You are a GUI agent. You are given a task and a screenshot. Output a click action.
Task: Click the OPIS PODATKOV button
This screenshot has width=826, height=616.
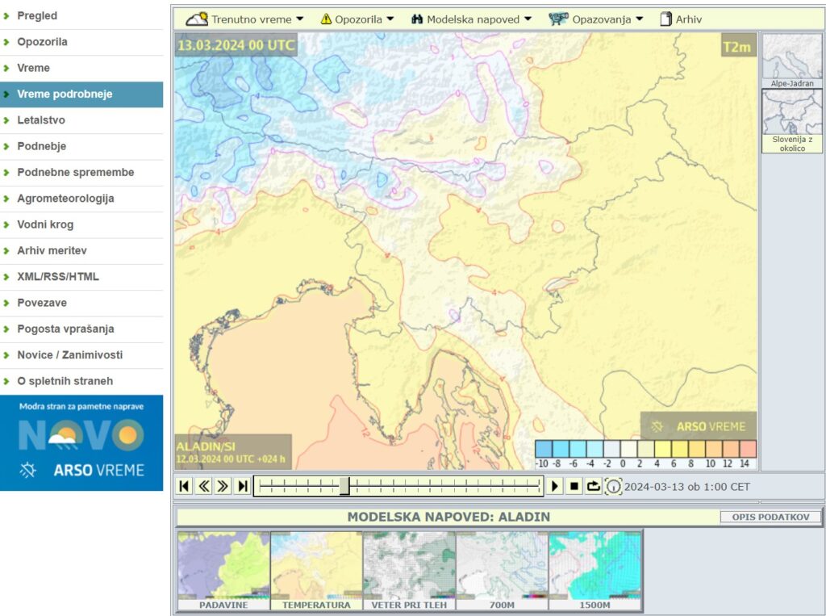770,517
